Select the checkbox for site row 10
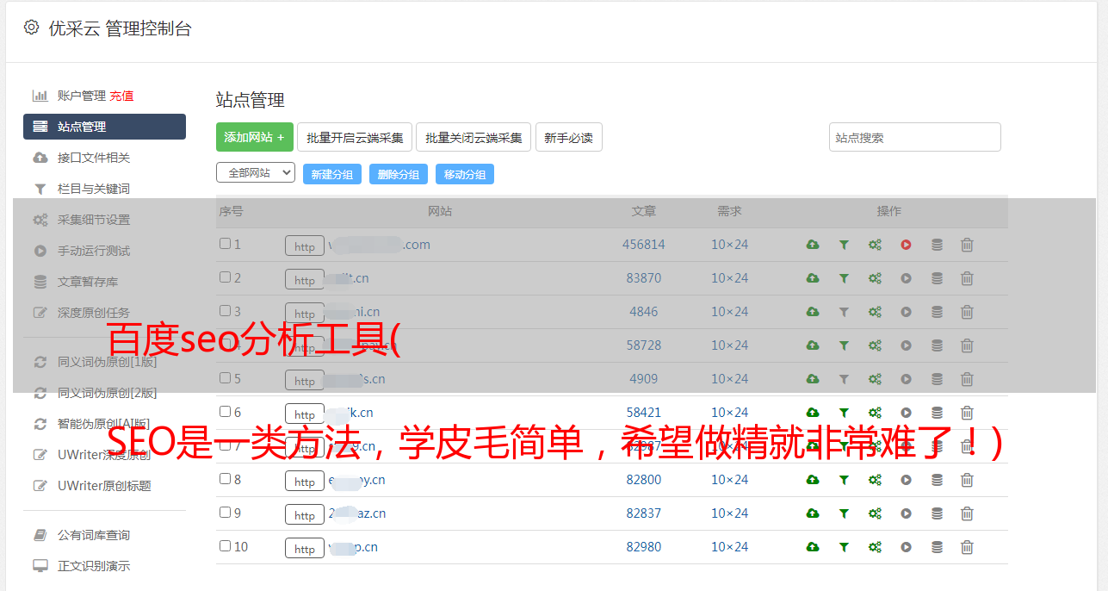Image resolution: width=1108 pixels, height=591 pixels. click(225, 546)
